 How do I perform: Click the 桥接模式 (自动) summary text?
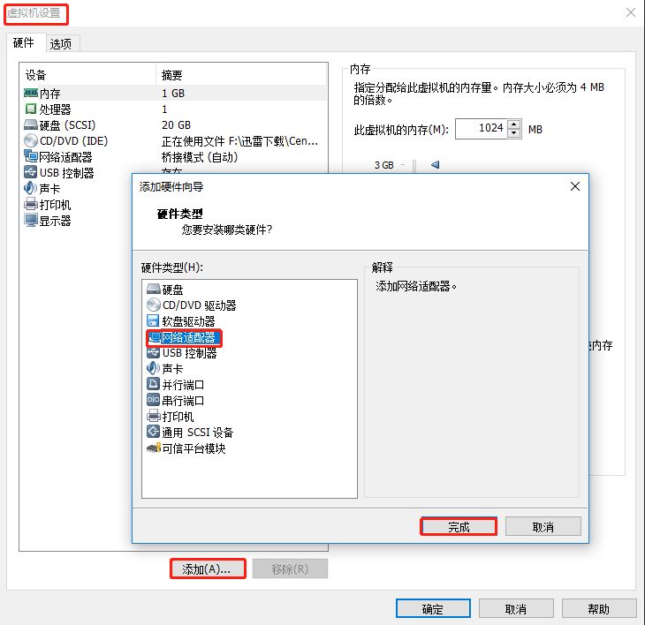[x=200, y=157]
